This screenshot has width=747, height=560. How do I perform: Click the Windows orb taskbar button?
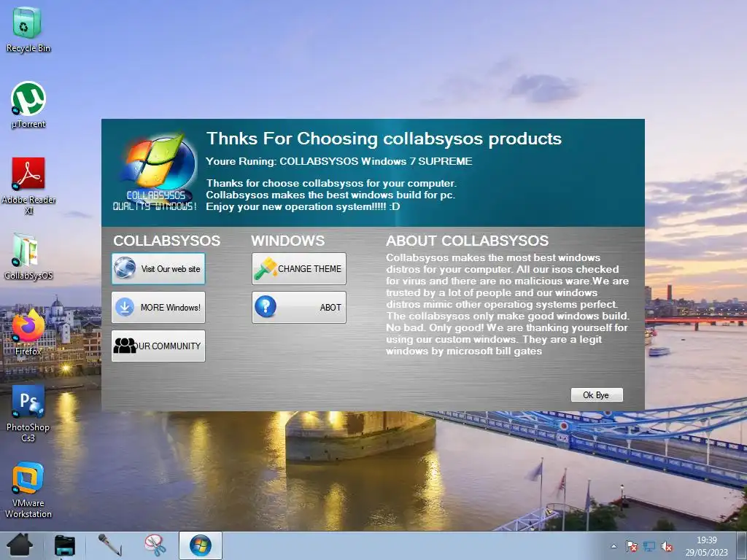pyautogui.click(x=201, y=545)
